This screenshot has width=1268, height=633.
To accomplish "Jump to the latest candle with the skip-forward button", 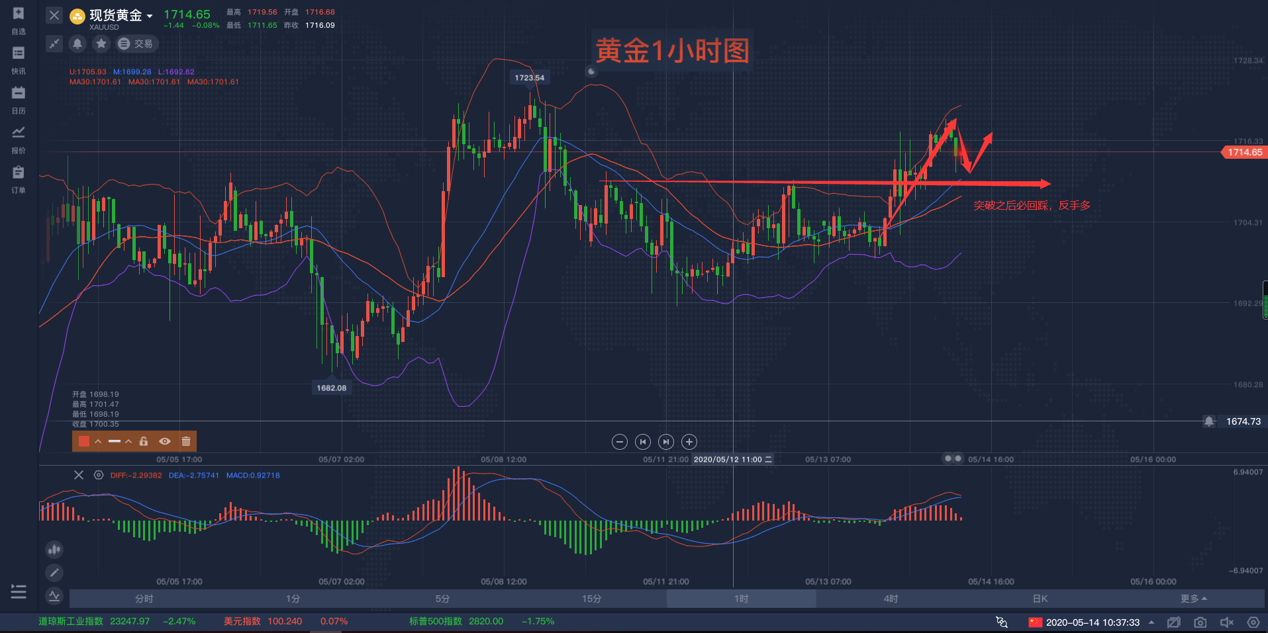I will [x=666, y=442].
